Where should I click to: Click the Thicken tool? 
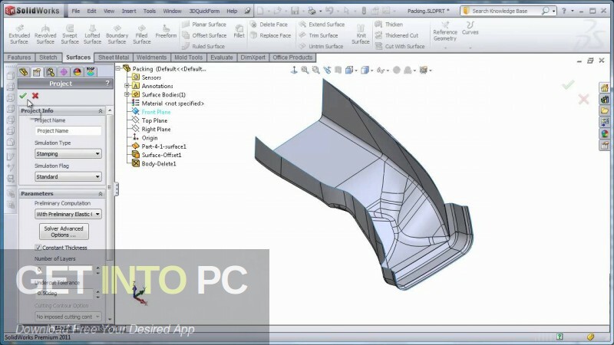[389, 25]
